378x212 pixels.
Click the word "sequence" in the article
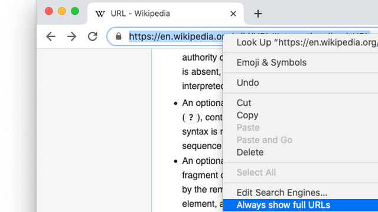click(201, 146)
